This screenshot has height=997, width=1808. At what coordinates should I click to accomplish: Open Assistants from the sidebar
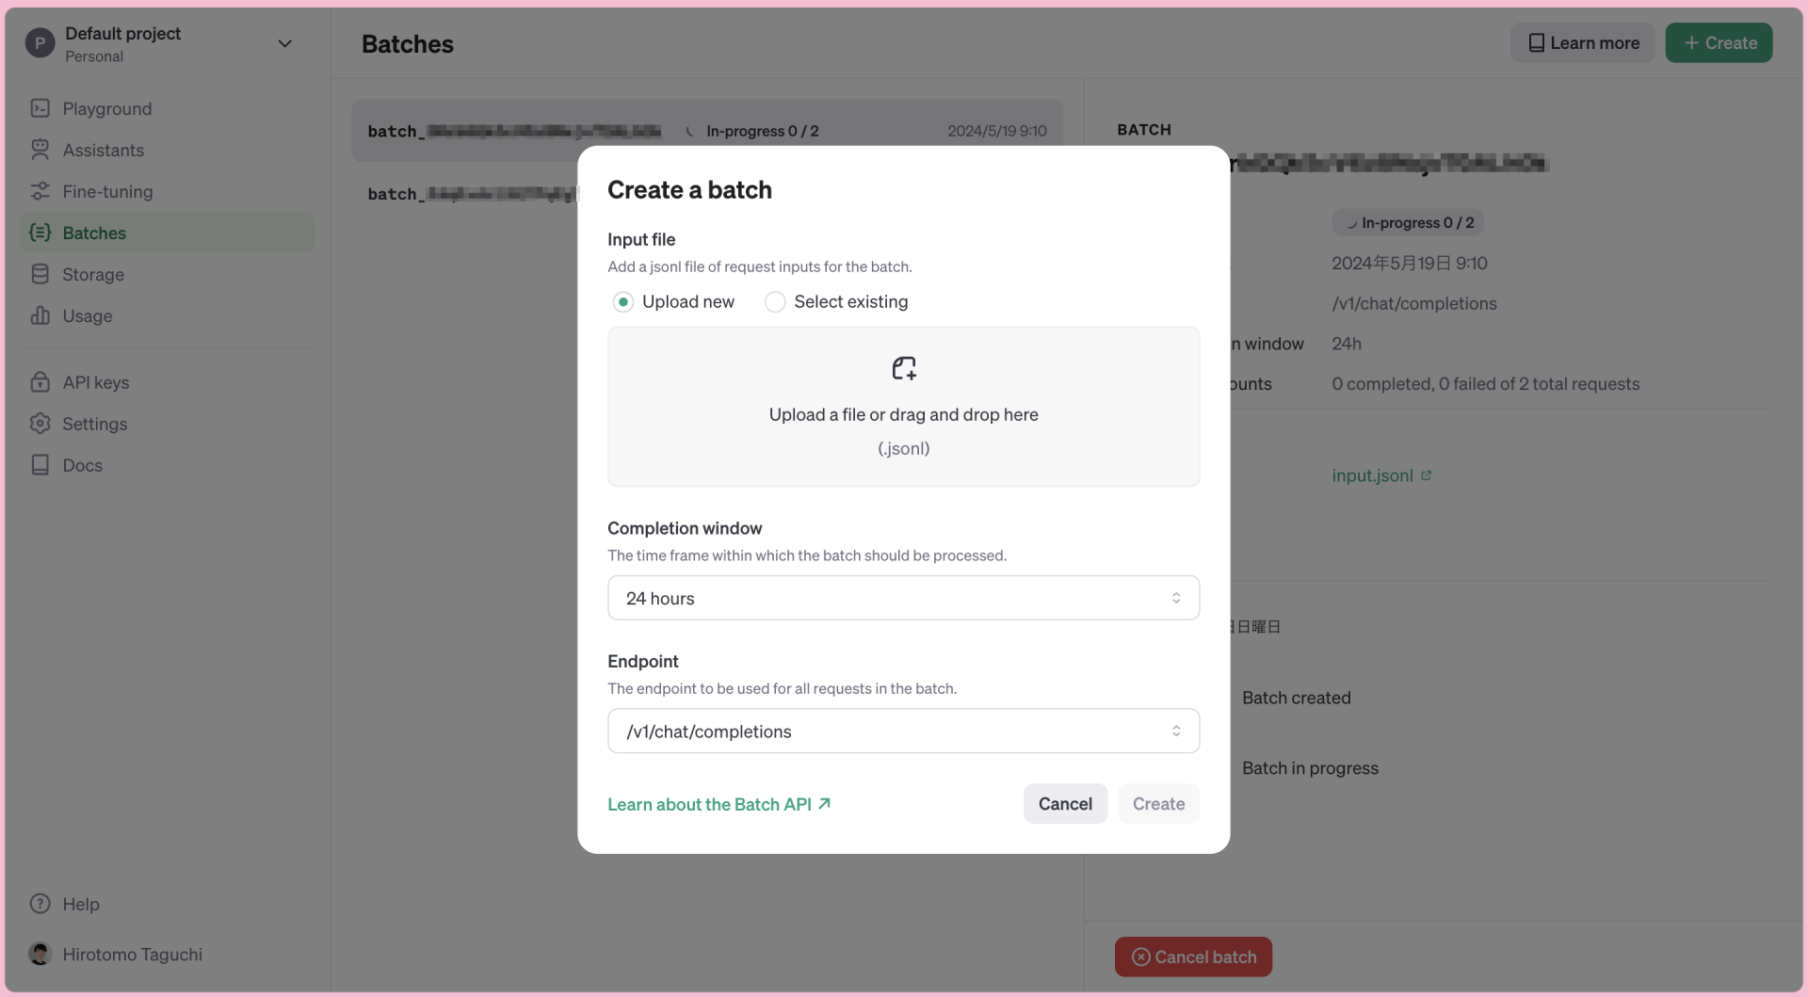click(40, 150)
